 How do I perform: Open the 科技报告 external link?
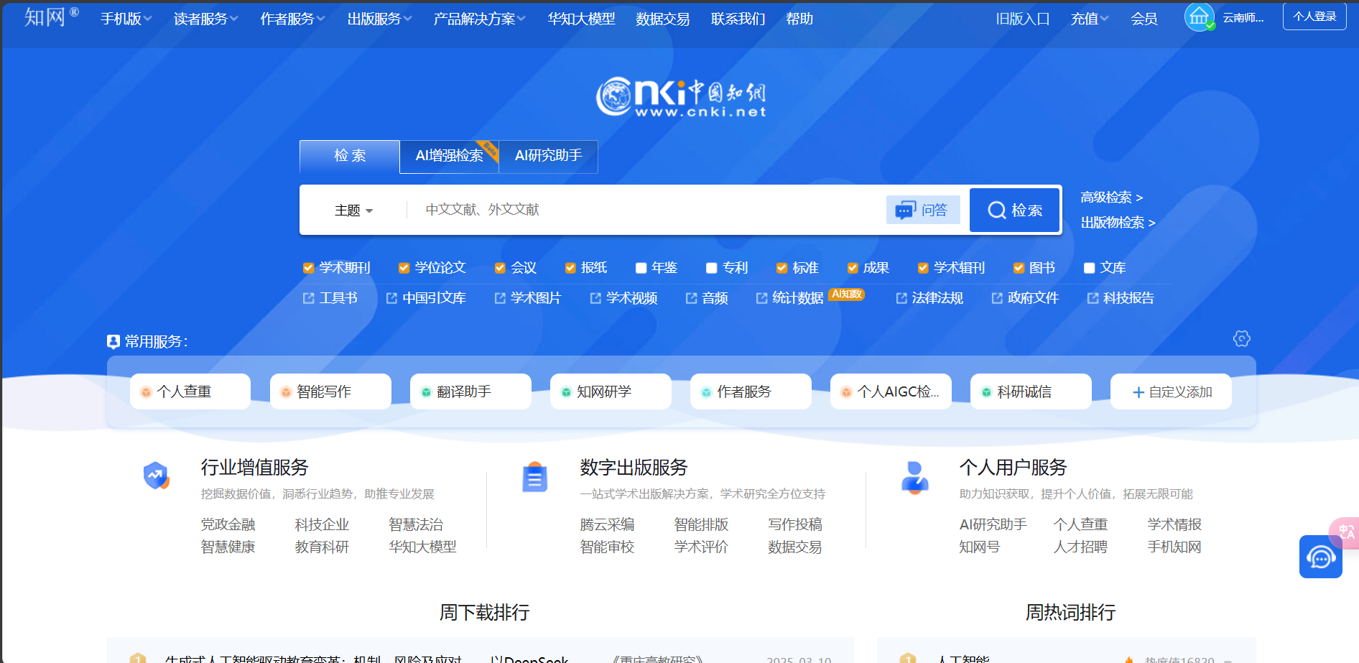pyautogui.click(x=1121, y=298)
